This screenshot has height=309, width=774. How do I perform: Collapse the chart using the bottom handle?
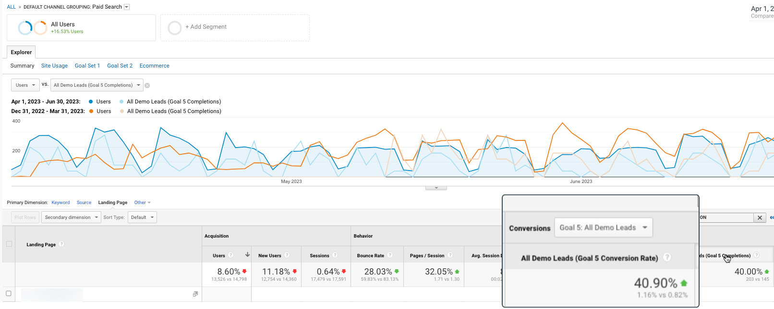pyautogui.click(x=436, y=188)
